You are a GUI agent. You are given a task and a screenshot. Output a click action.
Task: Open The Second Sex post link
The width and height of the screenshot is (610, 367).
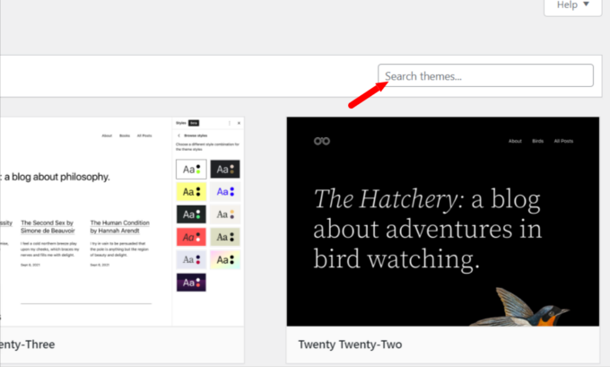point(53,226)
